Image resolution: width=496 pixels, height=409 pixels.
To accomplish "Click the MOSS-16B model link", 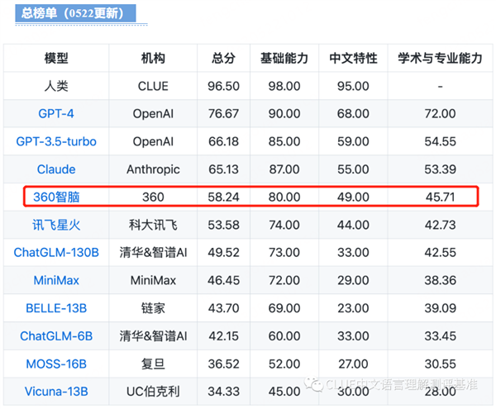I will (x=56, y=363).
